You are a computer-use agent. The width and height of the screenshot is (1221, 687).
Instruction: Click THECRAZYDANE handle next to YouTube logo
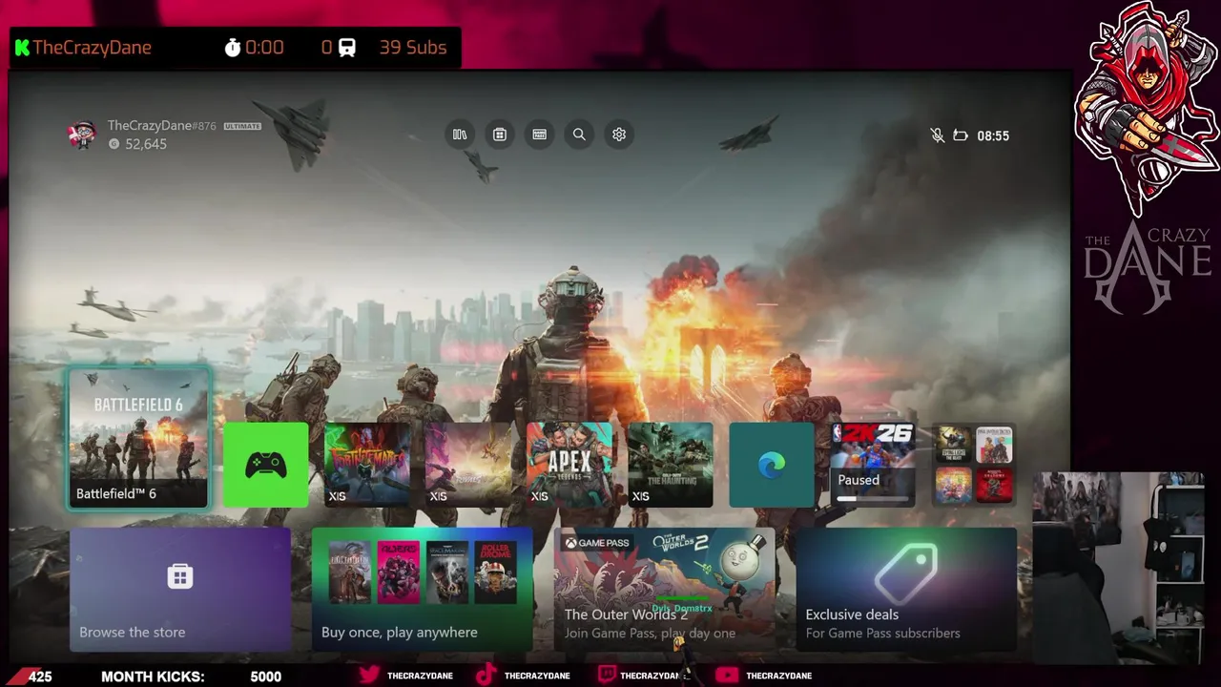[x=778, y=676]
